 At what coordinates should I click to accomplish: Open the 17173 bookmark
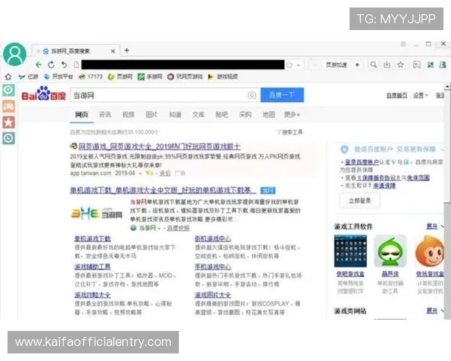91,77
